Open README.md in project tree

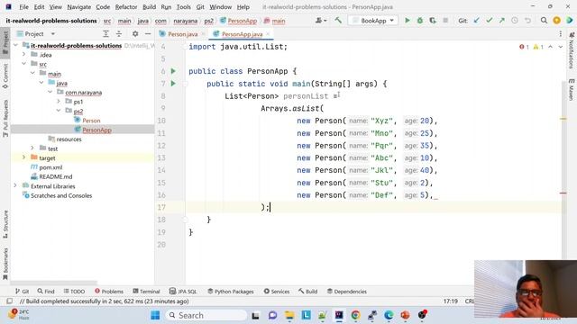[x=56, y=176]
